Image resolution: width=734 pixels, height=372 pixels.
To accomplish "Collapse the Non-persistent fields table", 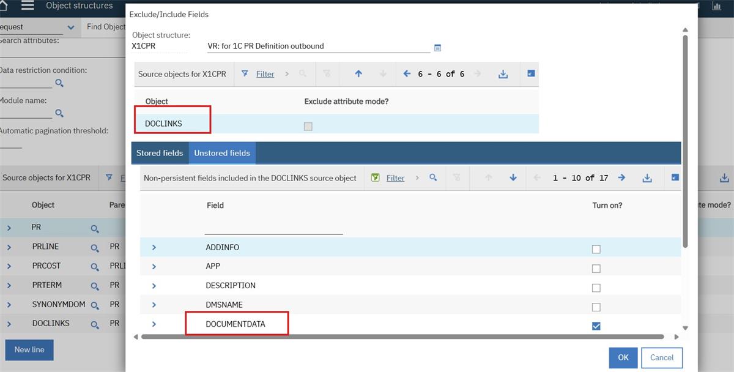I will (x=675, y=177).
